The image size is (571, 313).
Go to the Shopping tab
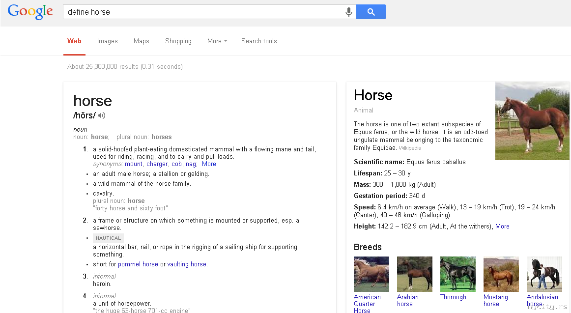click(x=178, y=41)
